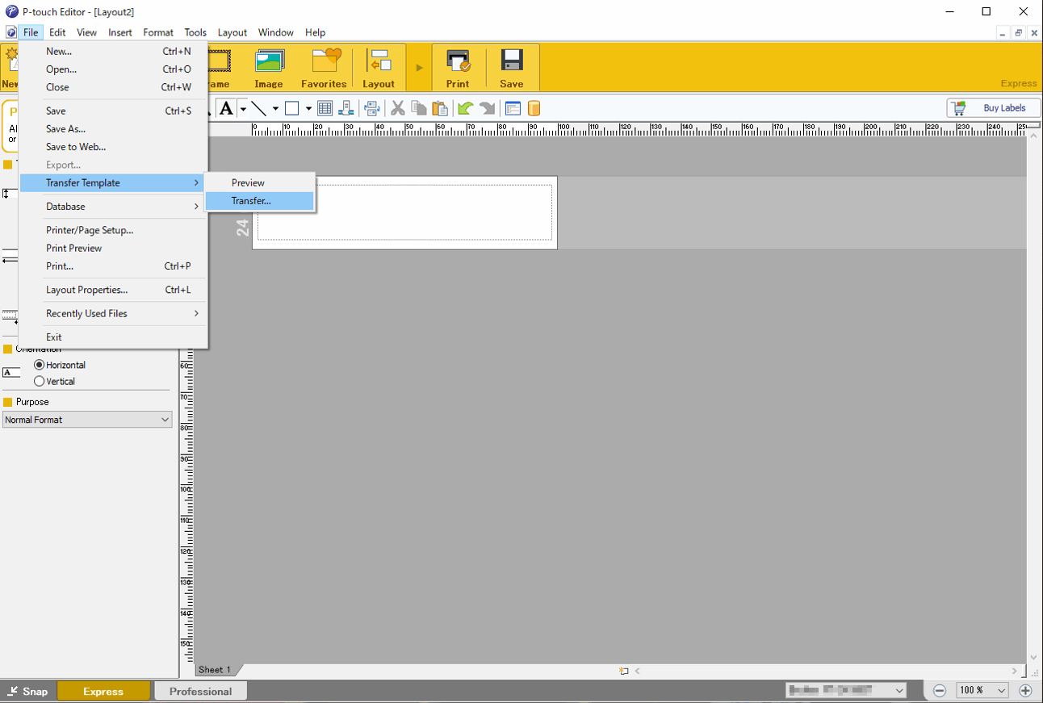This screenshot has height=703, width=1043.
Task: Click the Print icon in the yellow toolbar
Action: pyautogui.click(x=458, y=67)
